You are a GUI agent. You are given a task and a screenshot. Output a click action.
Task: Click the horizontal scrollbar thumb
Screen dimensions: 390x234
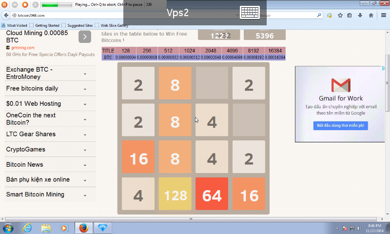pyautogui.click(x=191, y=219)
